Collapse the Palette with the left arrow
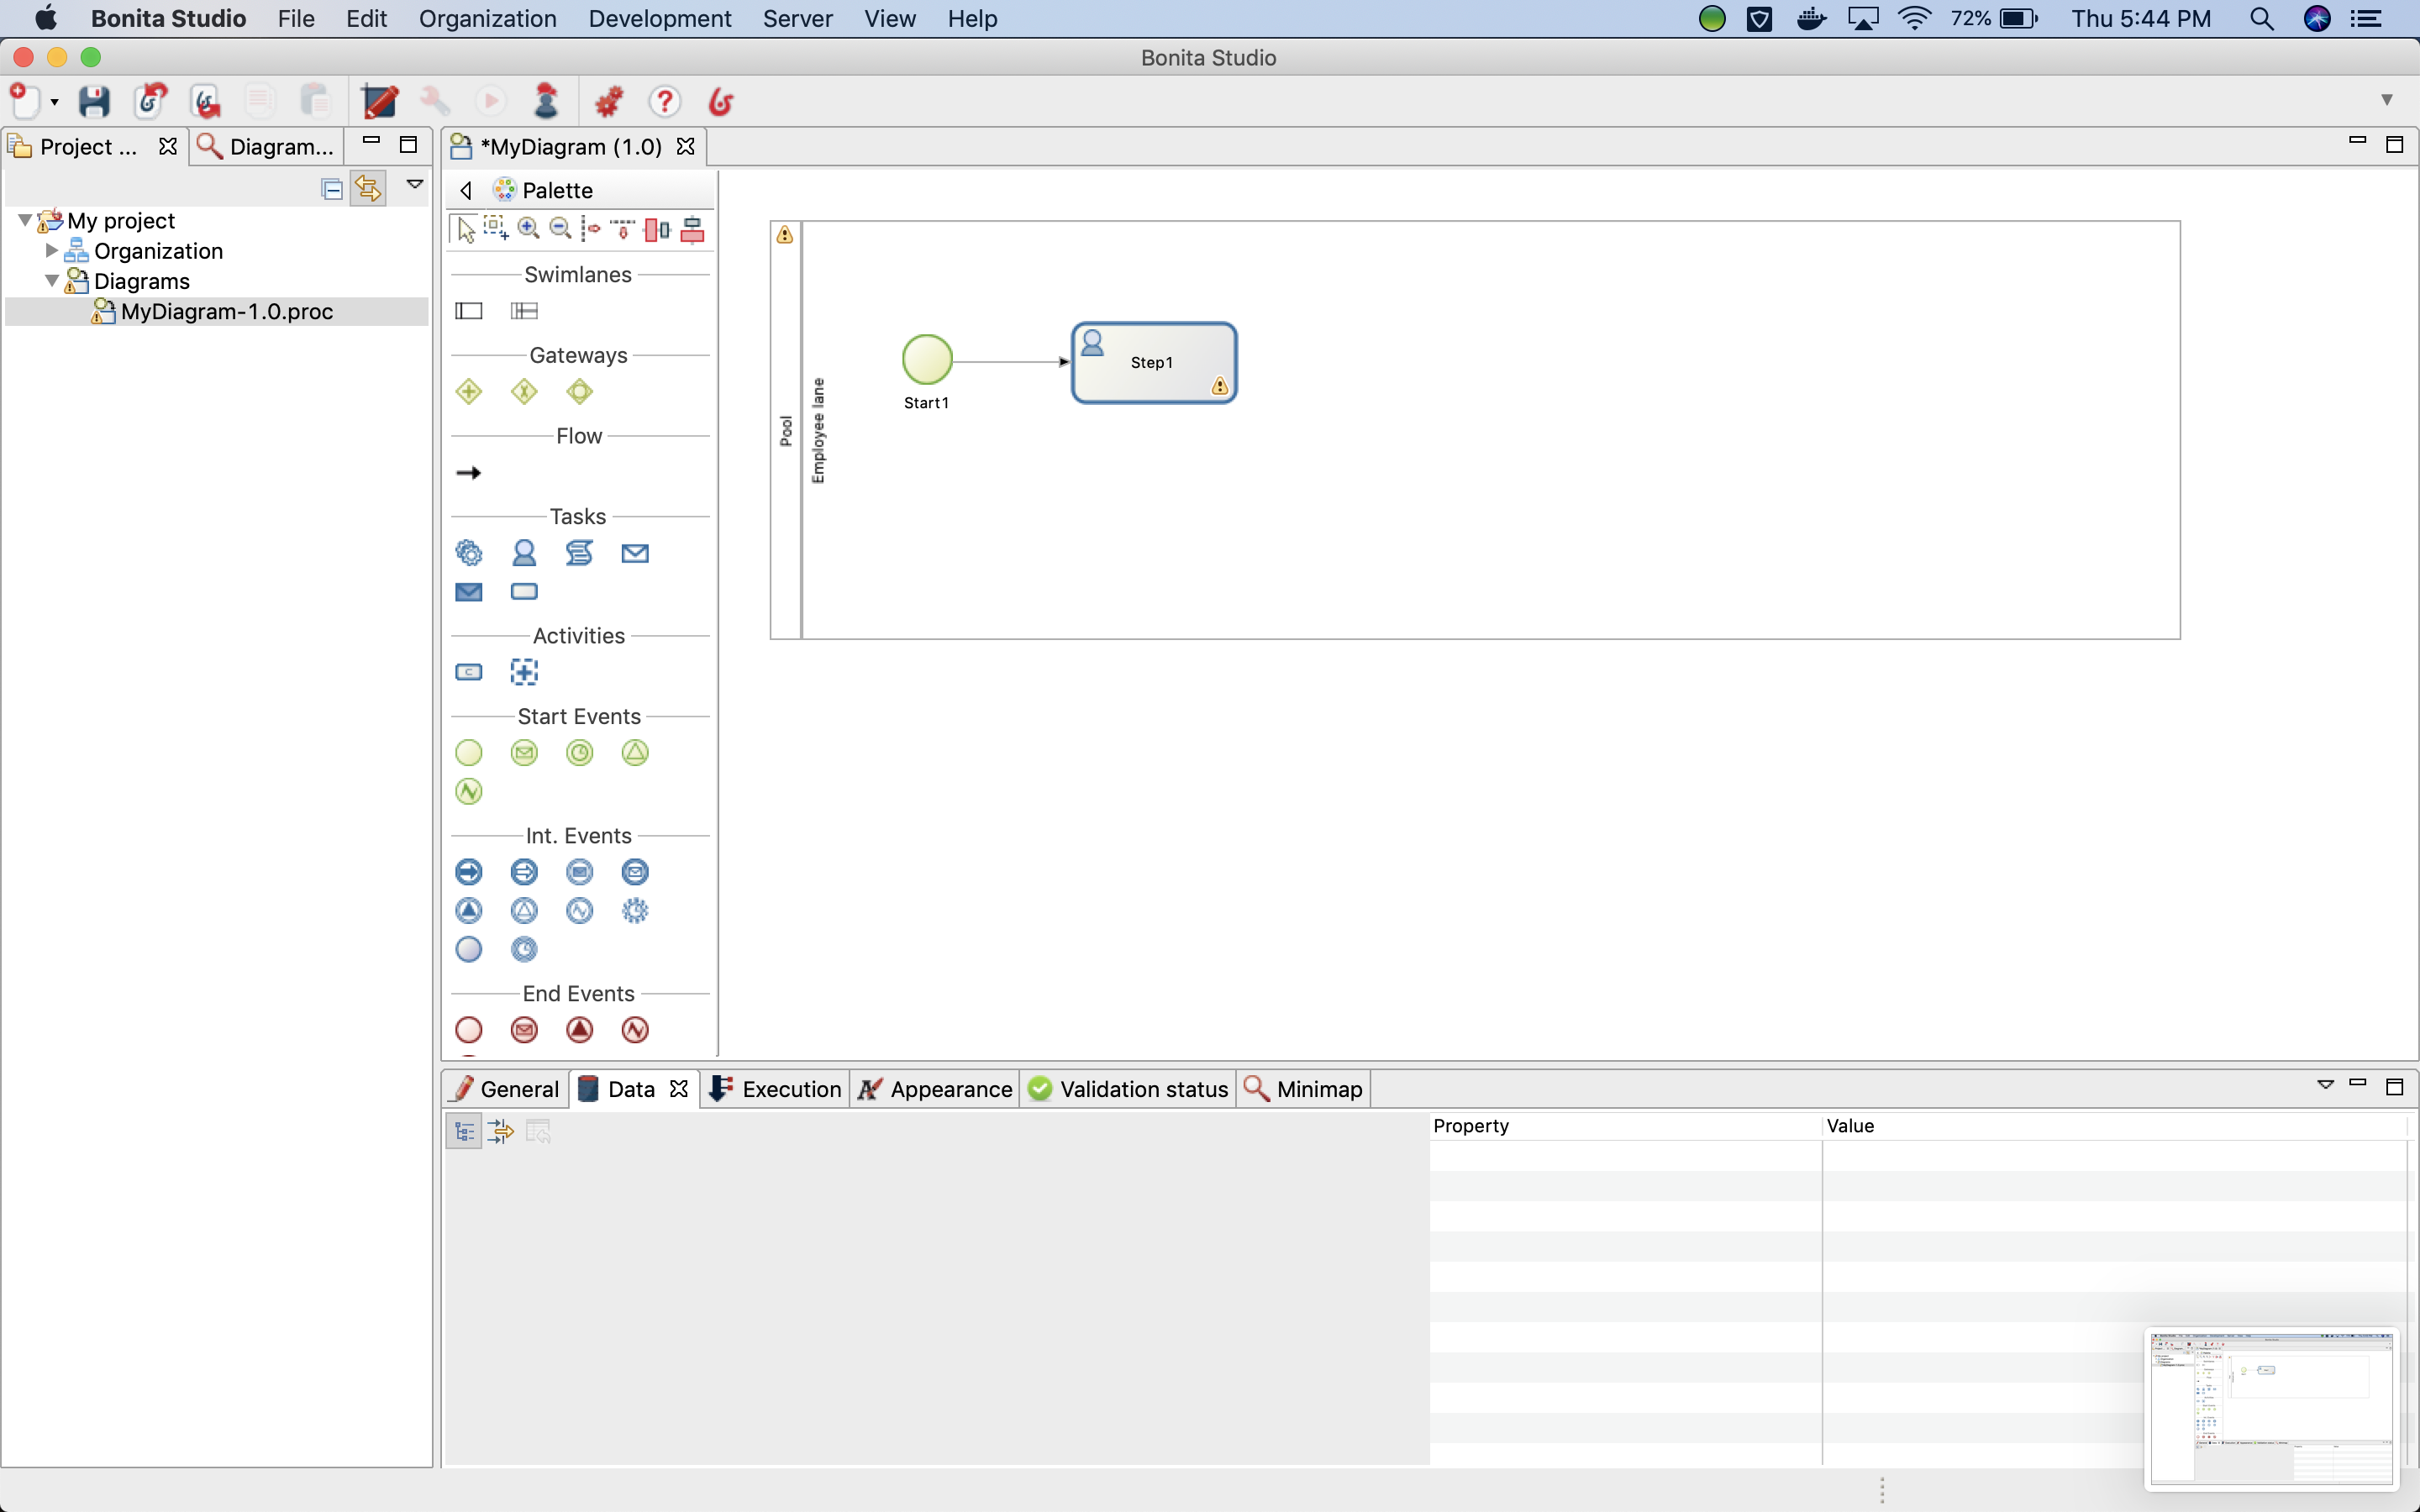 click(466, 190)
